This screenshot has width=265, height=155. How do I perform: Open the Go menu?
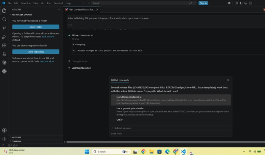coord(43,3)
